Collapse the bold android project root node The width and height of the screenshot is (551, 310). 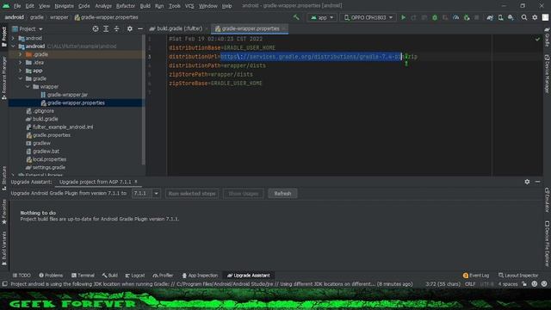click(14, 46)
